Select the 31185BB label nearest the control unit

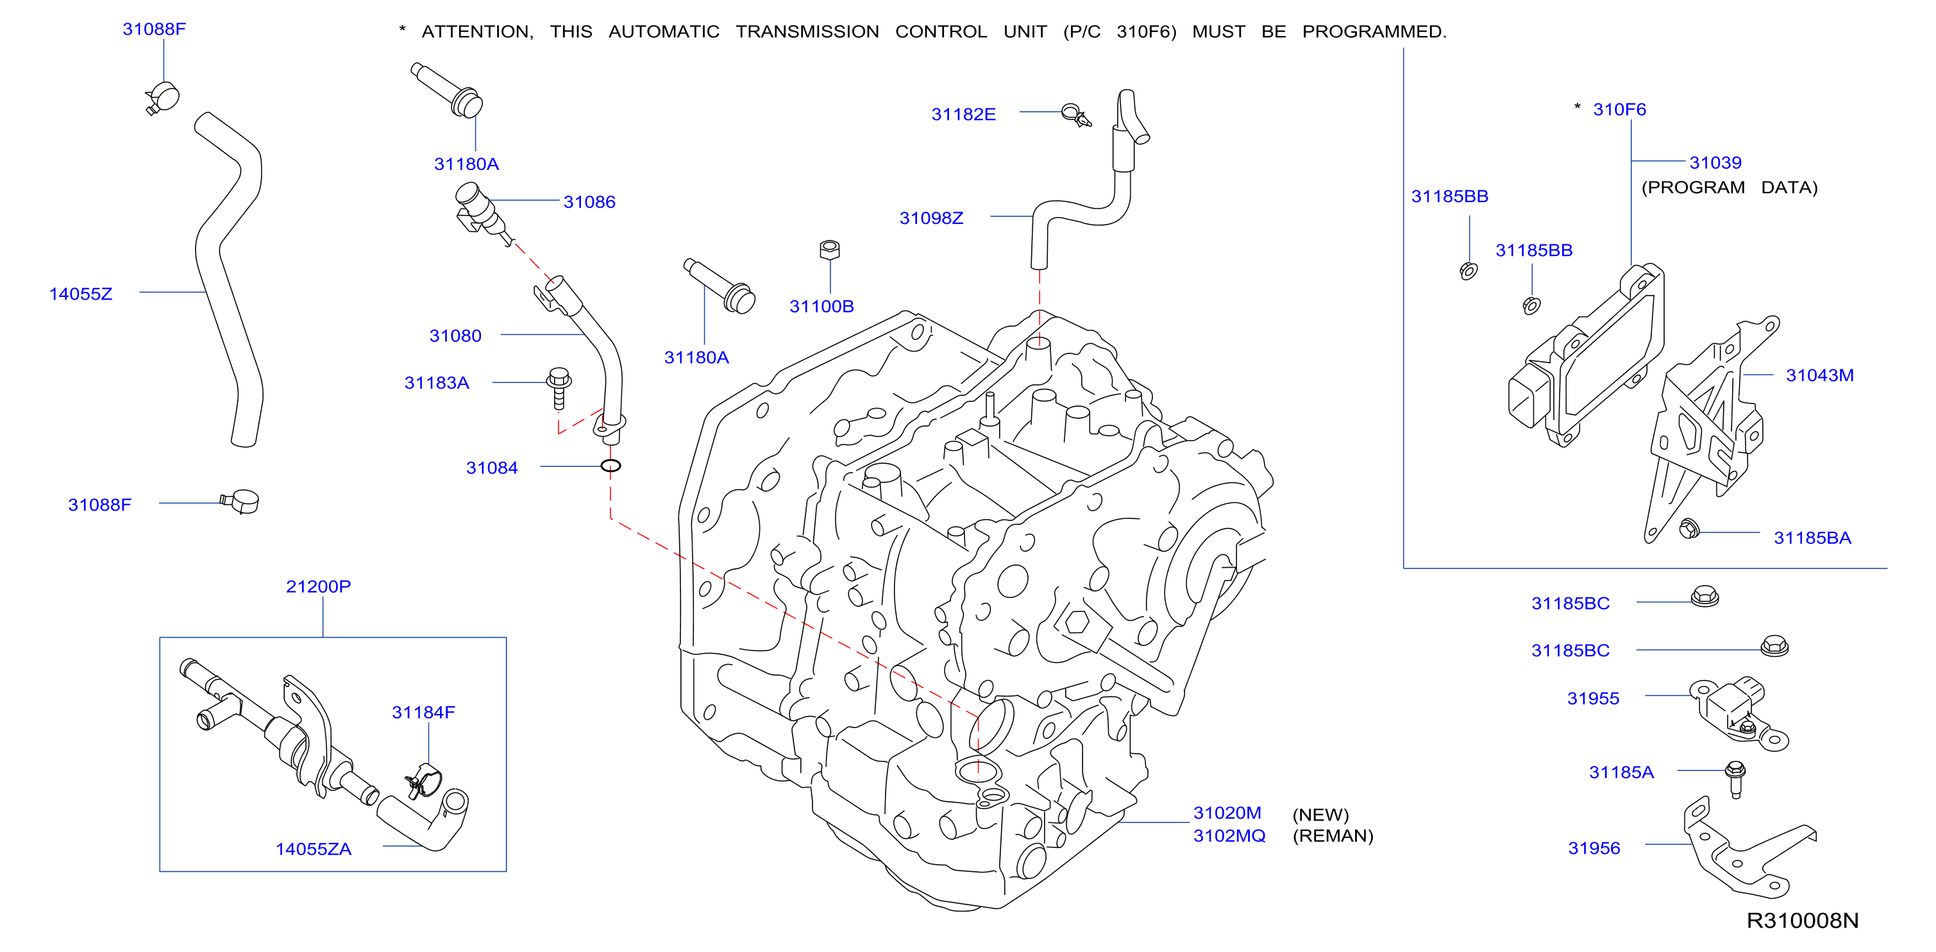tap(1533, 250)
